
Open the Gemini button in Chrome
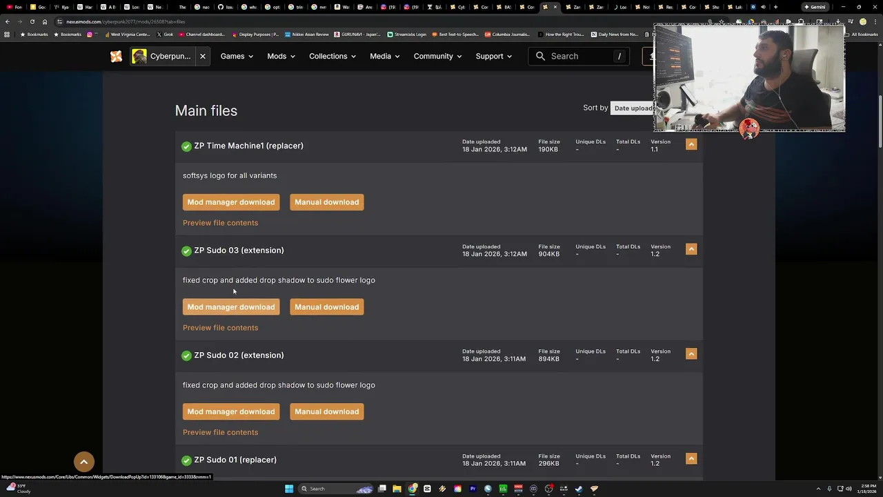point(815,7)
